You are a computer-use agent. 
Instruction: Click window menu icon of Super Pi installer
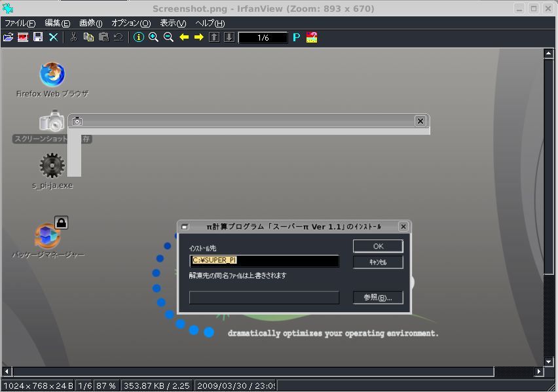tap(185, 226)
